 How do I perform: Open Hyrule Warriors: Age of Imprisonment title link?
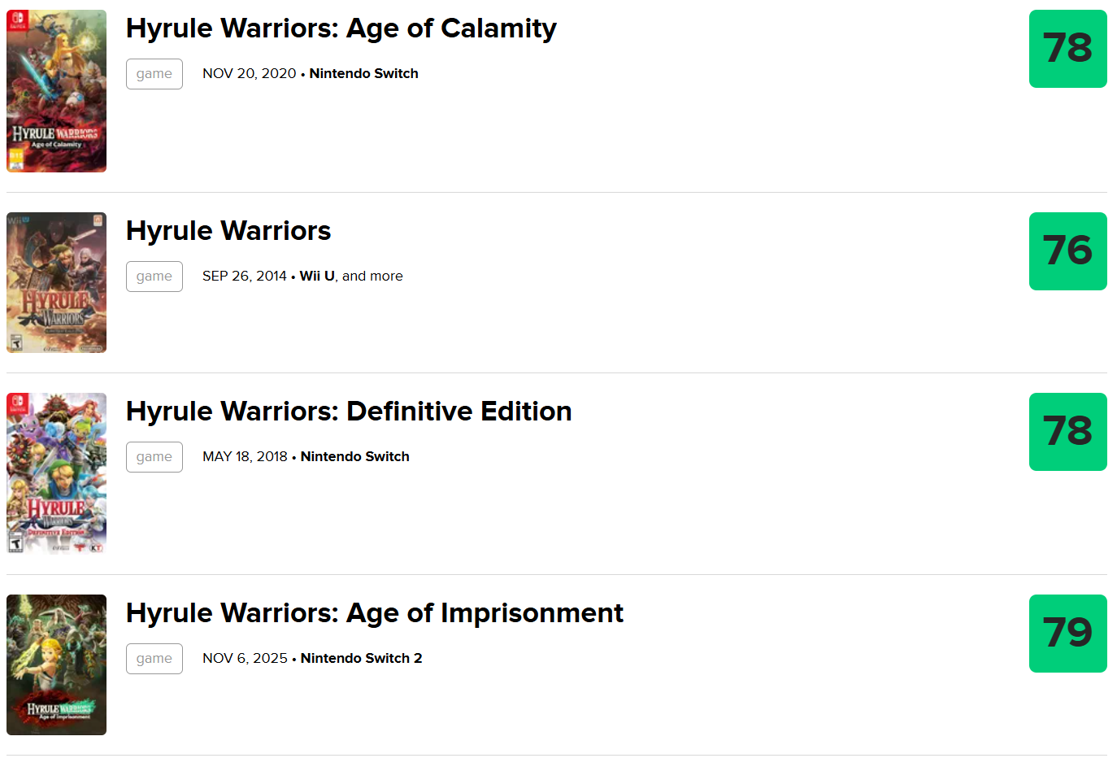[374, 613]
